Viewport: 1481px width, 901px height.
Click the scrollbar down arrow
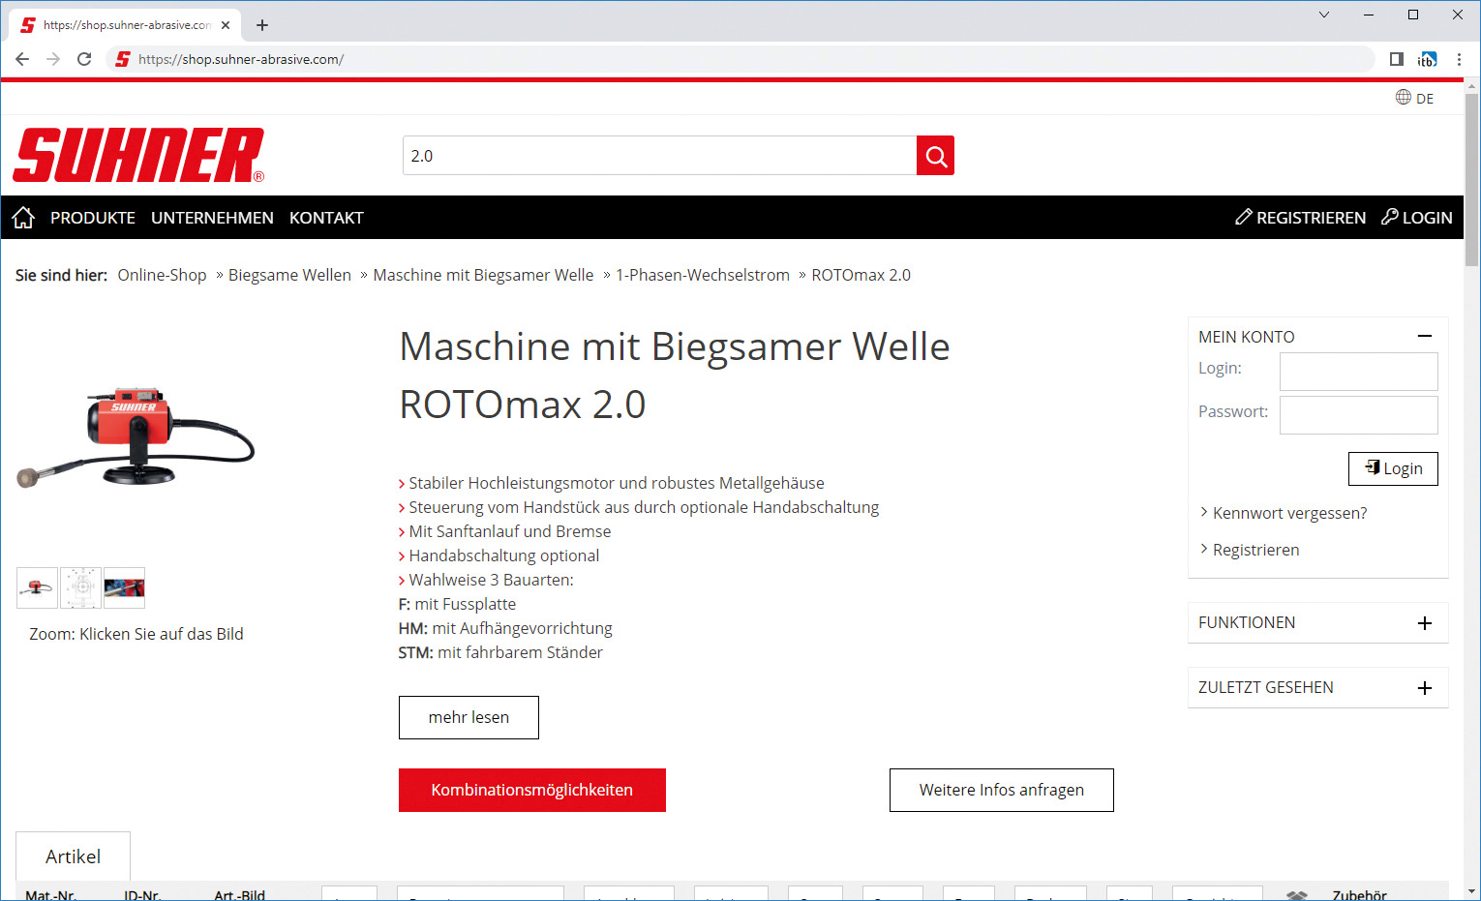click(1471, 891)
